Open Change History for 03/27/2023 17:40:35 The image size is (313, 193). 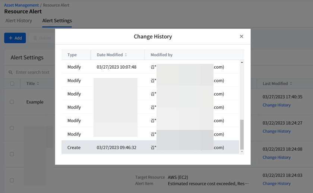tap(276, 105)
